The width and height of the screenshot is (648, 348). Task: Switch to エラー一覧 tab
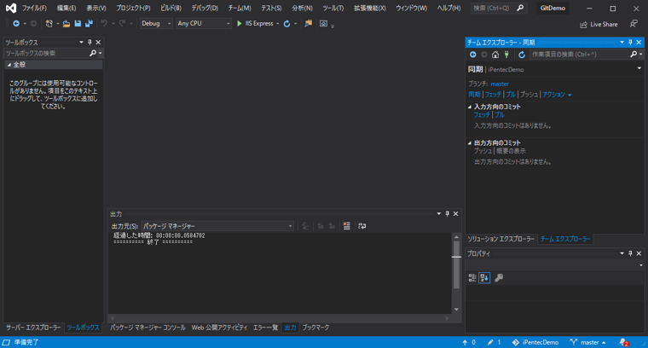(265, 328)
